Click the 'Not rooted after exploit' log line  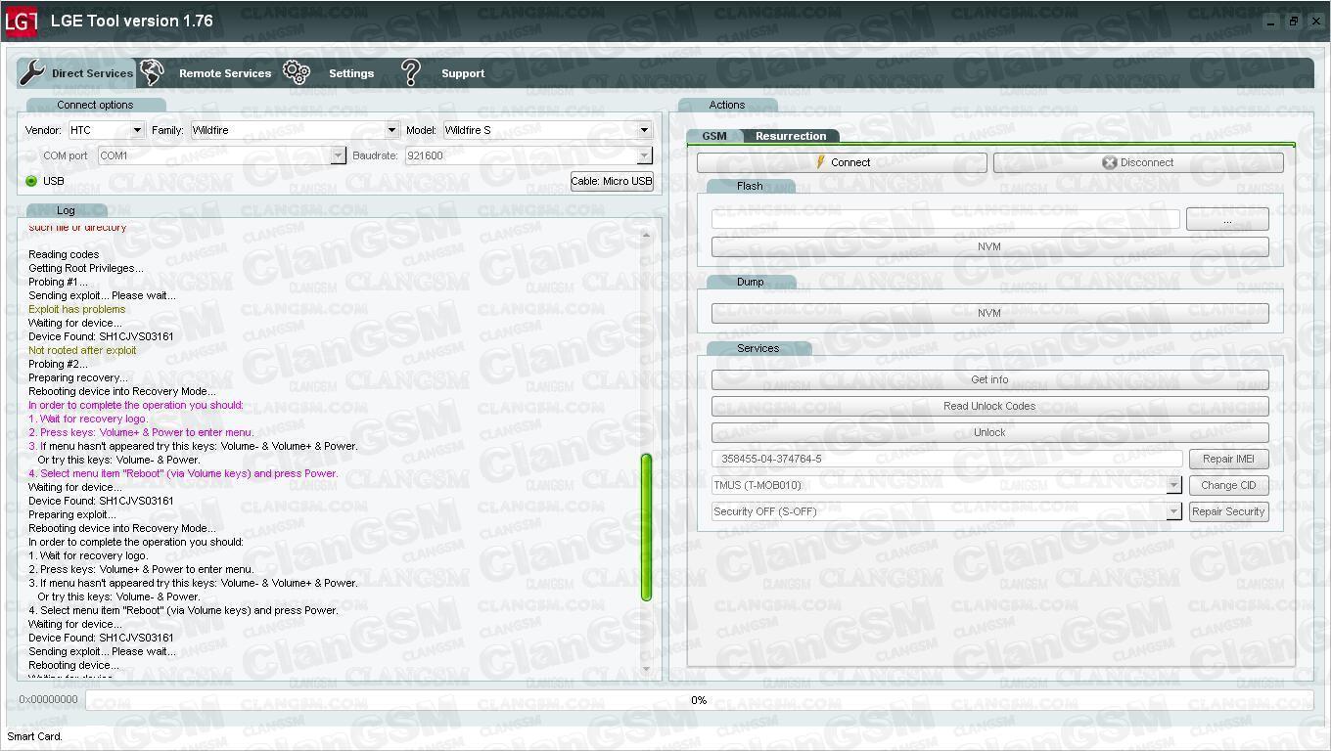pyautogui.click(x=82, y=350)
